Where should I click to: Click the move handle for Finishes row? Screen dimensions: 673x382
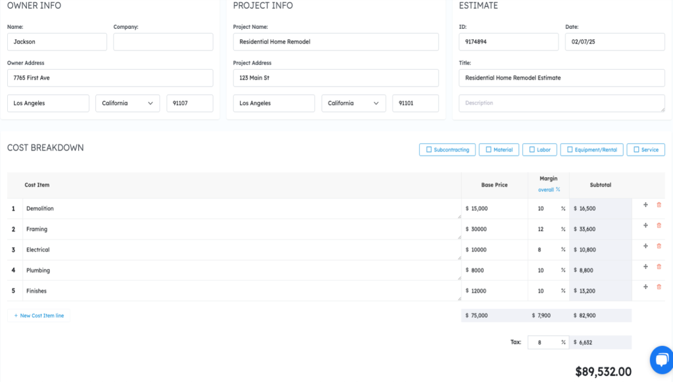(x=645, y=287)
